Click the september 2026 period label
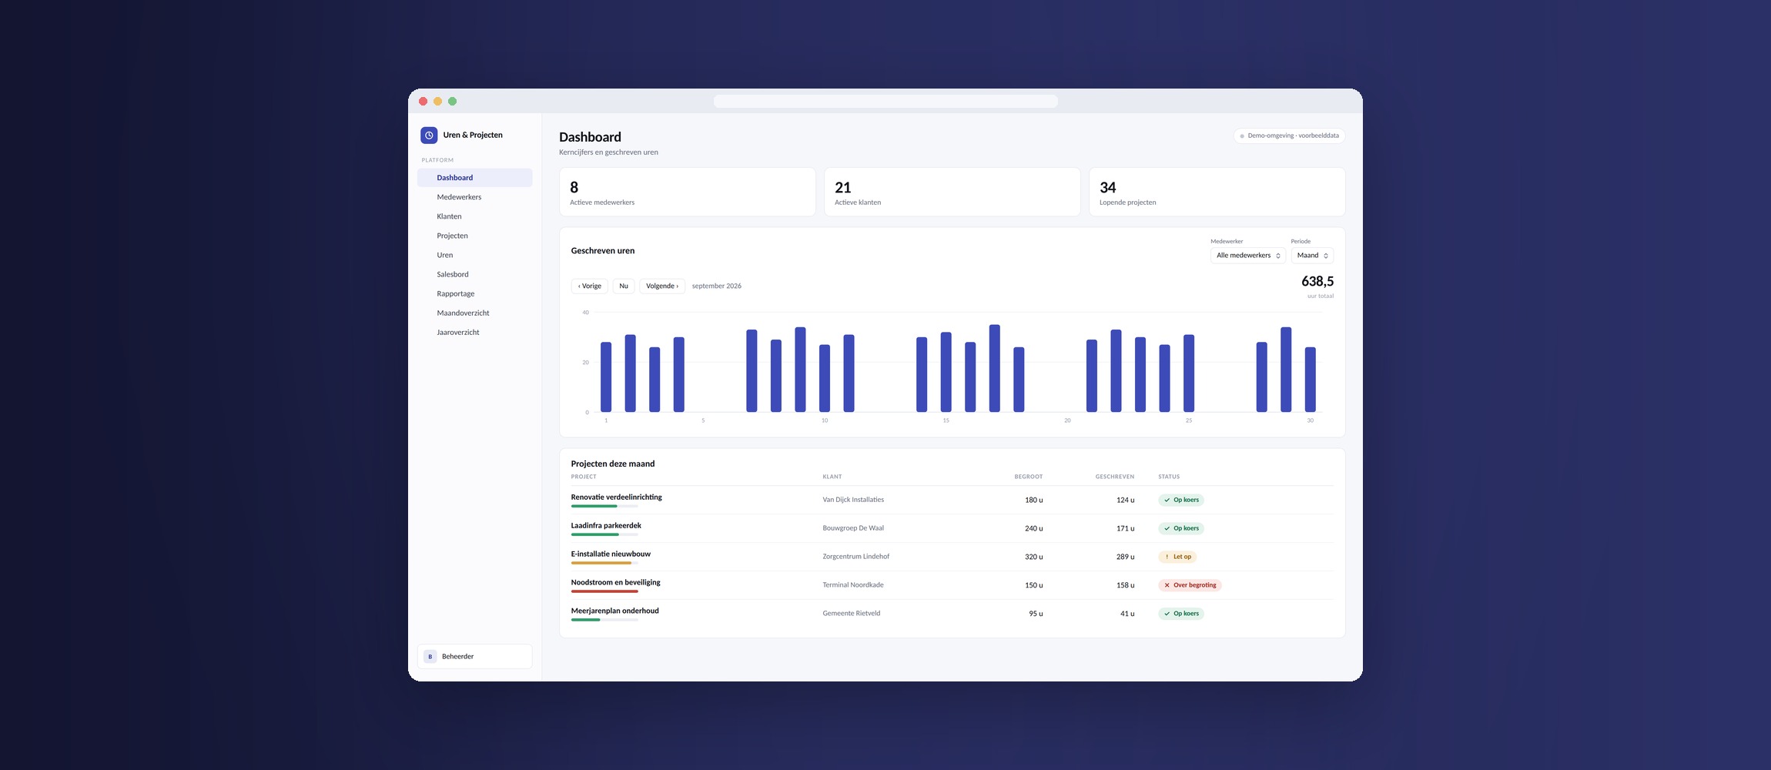The image size is (1771, 770). click(717, 286)
